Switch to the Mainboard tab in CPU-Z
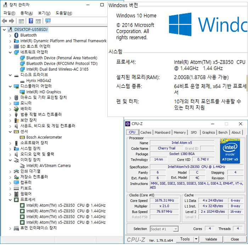The height and width of the screenshot is (246, 248). pos(162,133)
